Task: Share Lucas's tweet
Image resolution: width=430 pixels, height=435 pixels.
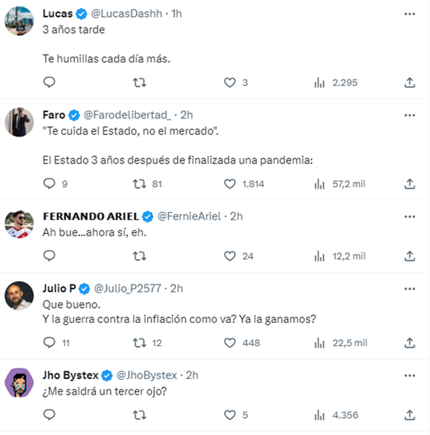Action: coord(410,82)
